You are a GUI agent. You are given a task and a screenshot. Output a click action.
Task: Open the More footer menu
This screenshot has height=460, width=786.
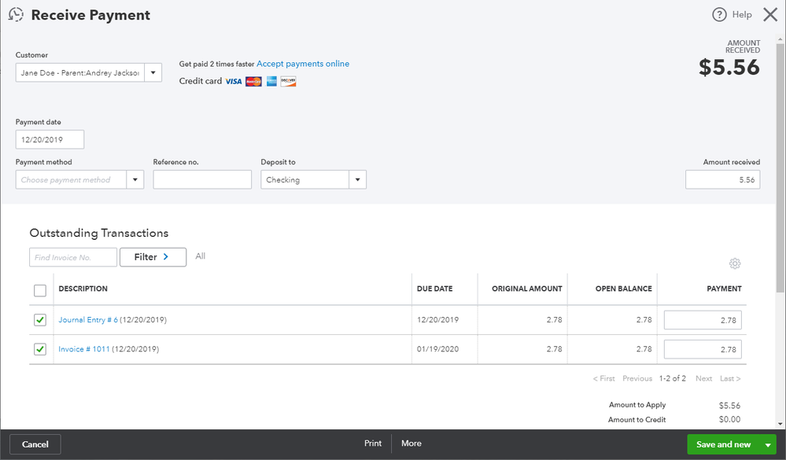411,443
